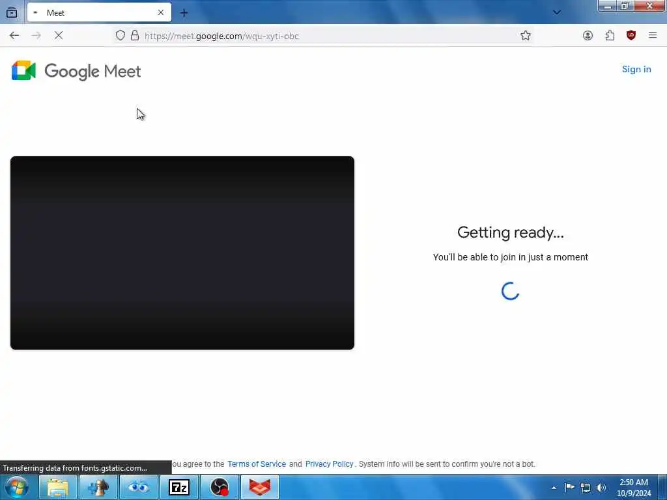Select the Meet browser tab

coord(99,13)
